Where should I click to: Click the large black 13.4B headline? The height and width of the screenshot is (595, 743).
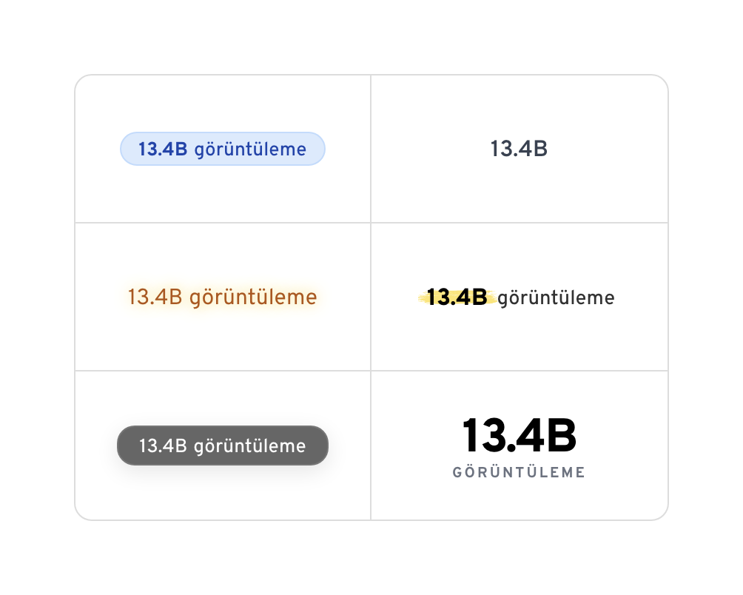click(x=519, y=436)
